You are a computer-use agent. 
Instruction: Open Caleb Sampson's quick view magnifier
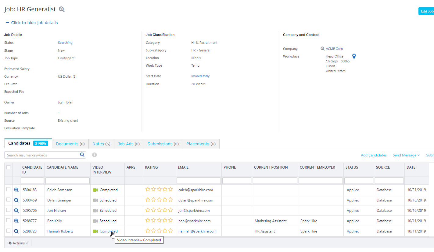pyautogui.click(x=16, y=190)
